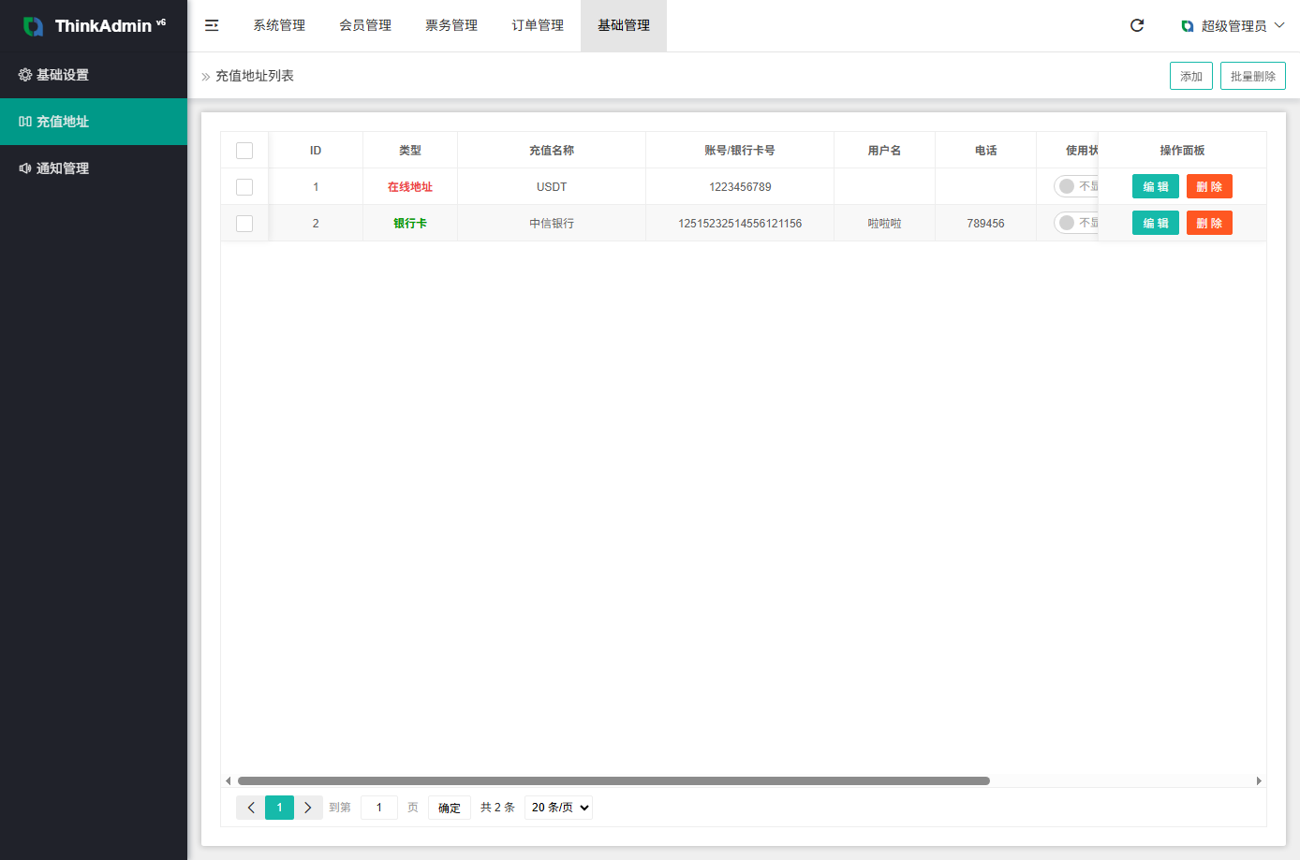1300x860 pixels.
Task: Click the card number 12515232514556121156
Action: click(740, 224)
